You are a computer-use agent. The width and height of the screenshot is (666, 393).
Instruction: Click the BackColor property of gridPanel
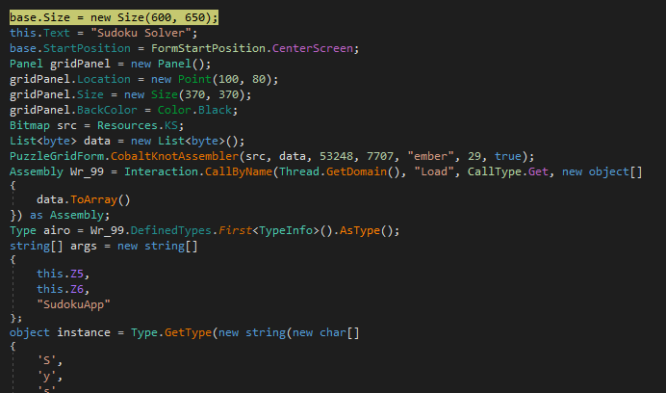[103, 110]
